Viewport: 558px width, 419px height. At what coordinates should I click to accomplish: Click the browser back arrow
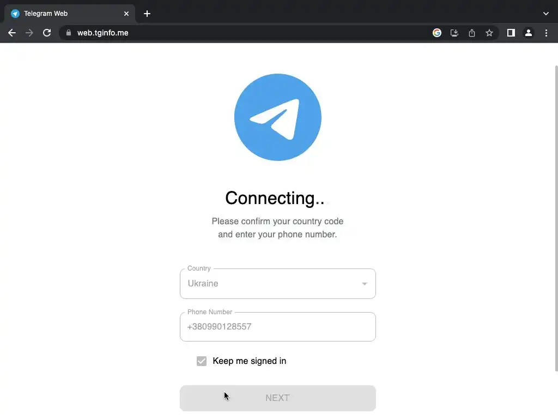coord(12,33)
